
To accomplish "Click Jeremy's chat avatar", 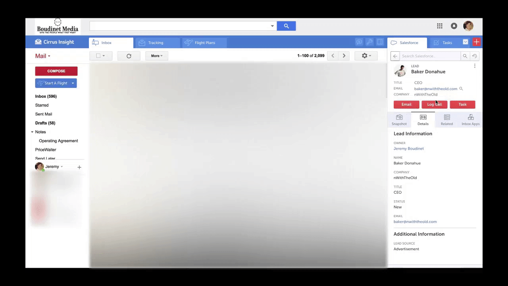I will 39,167.
